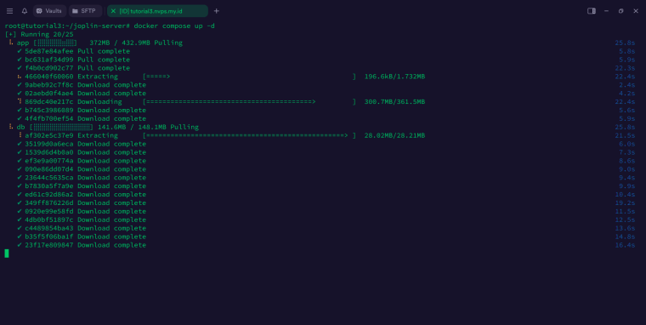The width and height of the screenshot is (646, 325).
Task: Click layer hash 090e86dd07d4
Action: (x=49, y=169)
